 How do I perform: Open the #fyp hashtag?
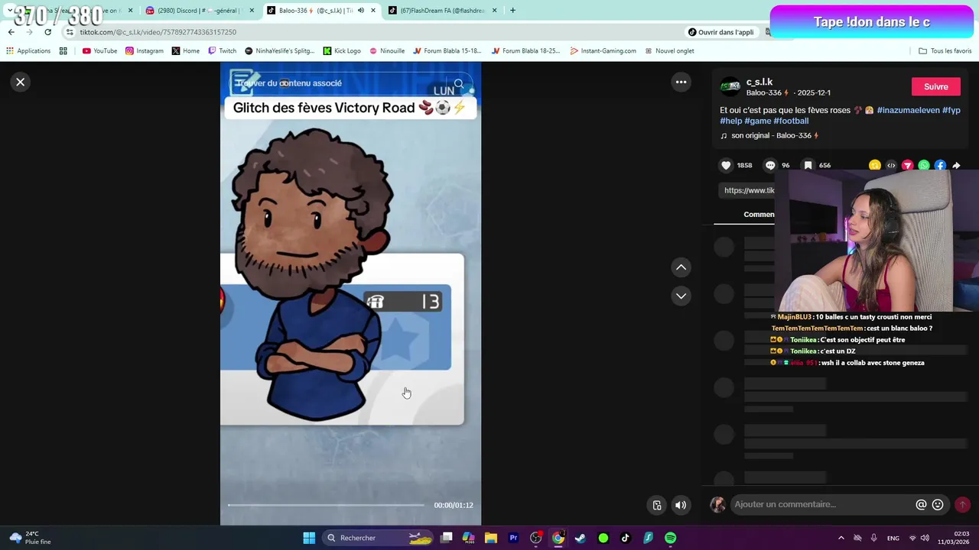[951, 110]
